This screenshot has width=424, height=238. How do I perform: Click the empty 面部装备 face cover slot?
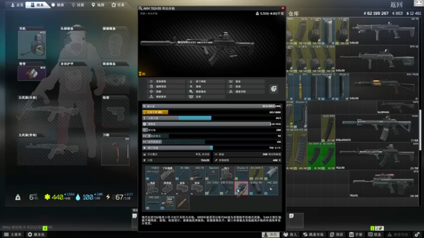(116, 45)
